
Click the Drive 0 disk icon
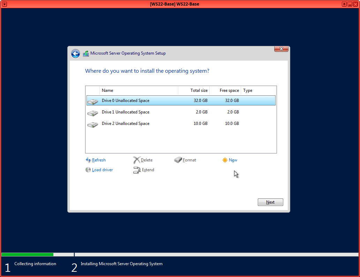(x=92, y=101)
